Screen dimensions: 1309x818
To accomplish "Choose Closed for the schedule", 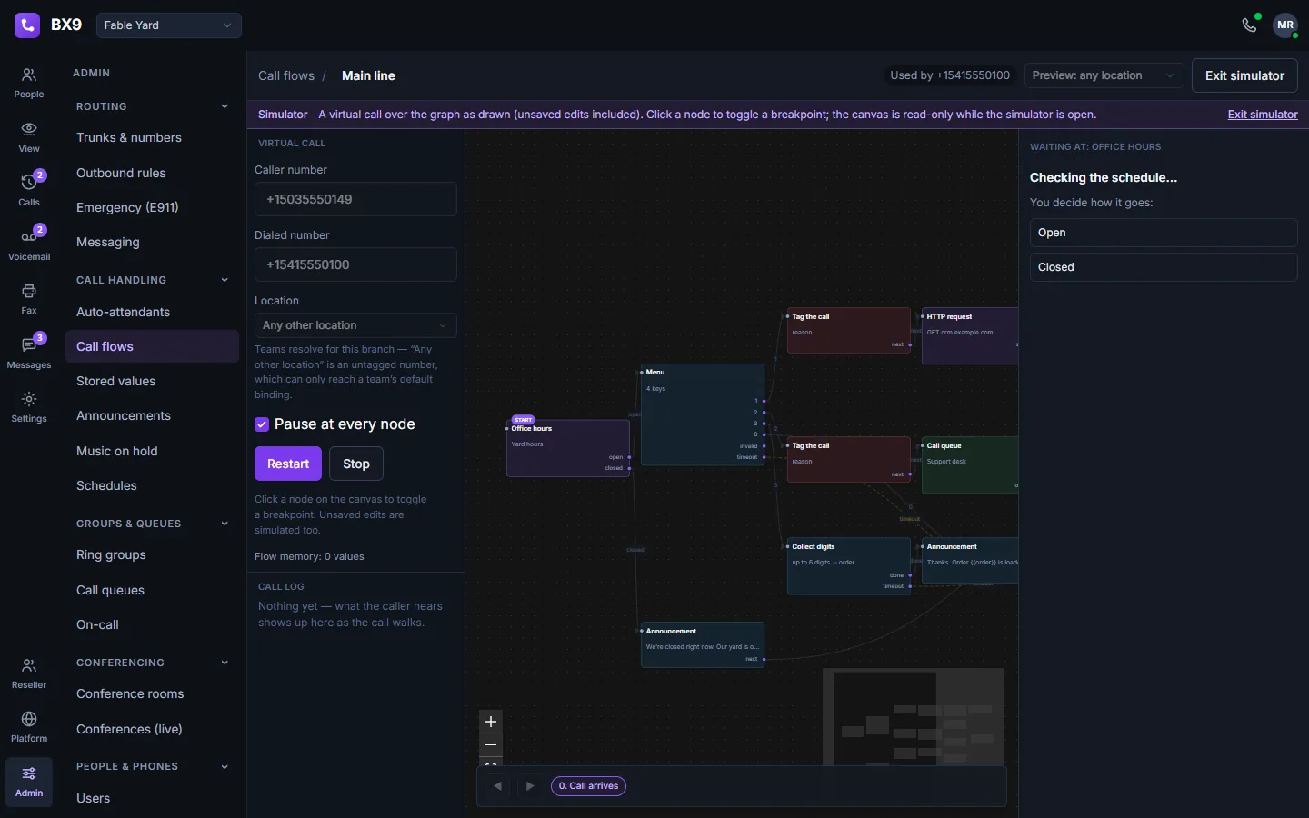I will pyautogui.click(x=1164, y=267).
